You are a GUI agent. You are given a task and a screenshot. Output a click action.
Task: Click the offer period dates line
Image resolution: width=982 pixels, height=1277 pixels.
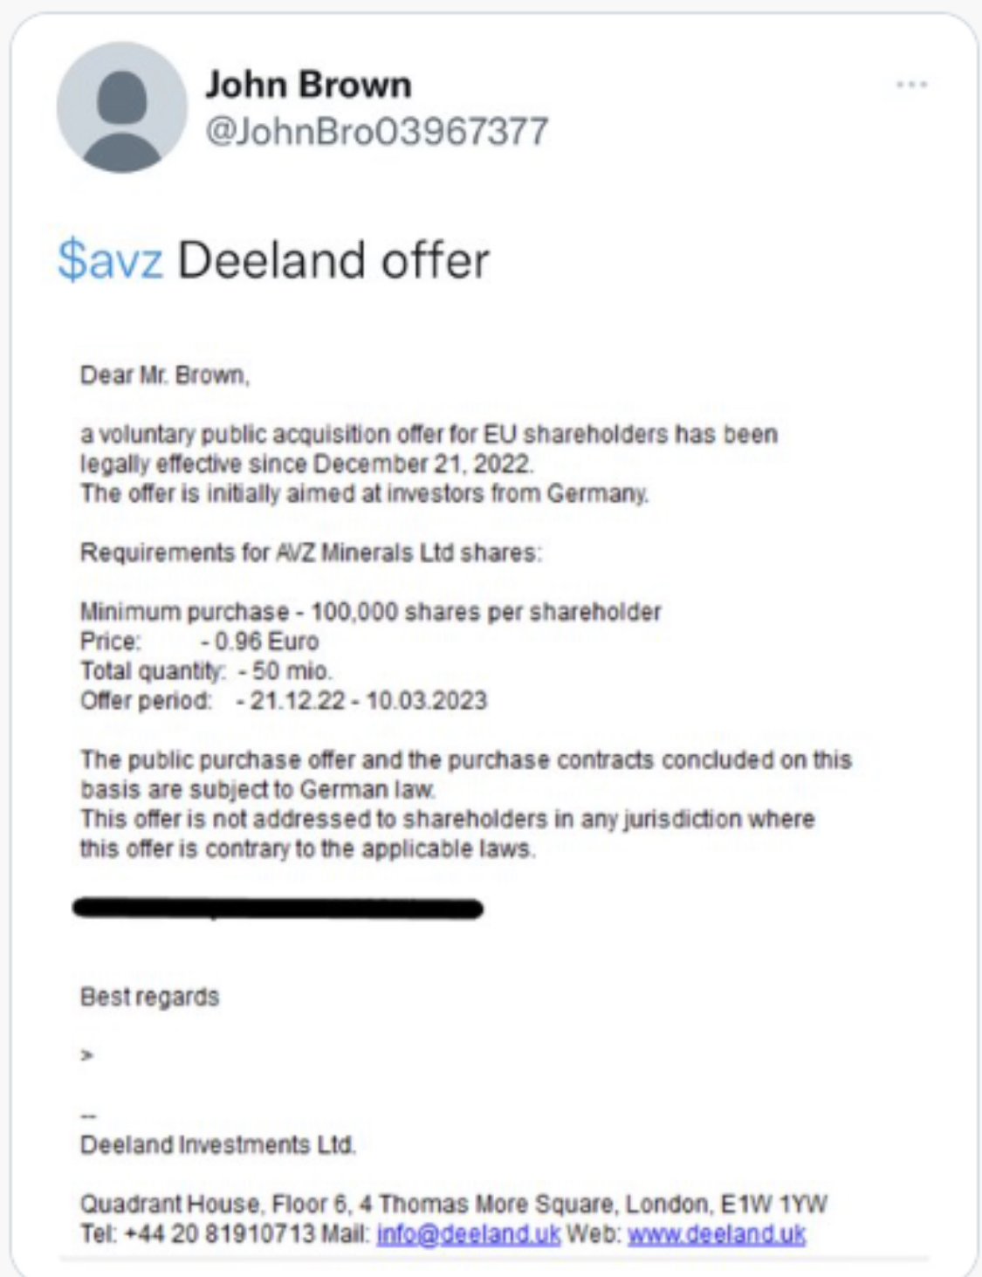tap(284, 701)
